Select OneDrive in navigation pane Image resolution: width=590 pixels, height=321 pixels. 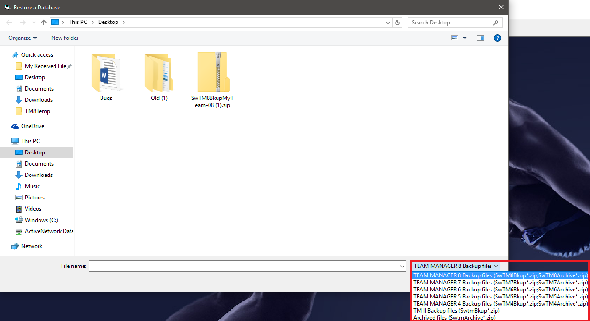(x=32, y=126)
